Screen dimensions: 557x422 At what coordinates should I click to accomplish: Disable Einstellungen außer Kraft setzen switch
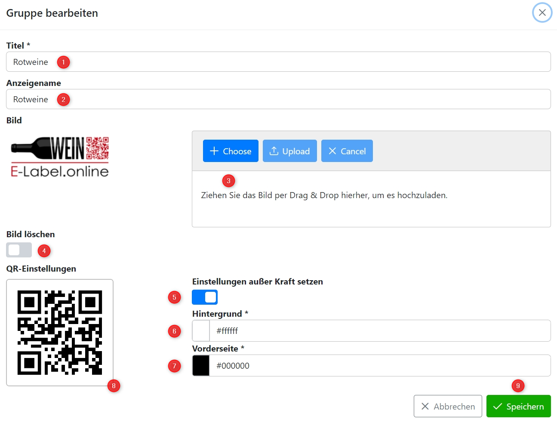click(x=205, y=297)
